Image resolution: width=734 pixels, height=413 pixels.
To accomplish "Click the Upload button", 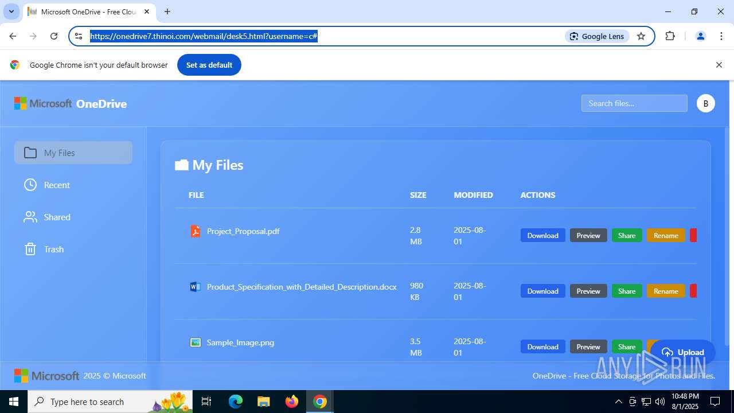I will pyautogui.click(x=682, y=352).
